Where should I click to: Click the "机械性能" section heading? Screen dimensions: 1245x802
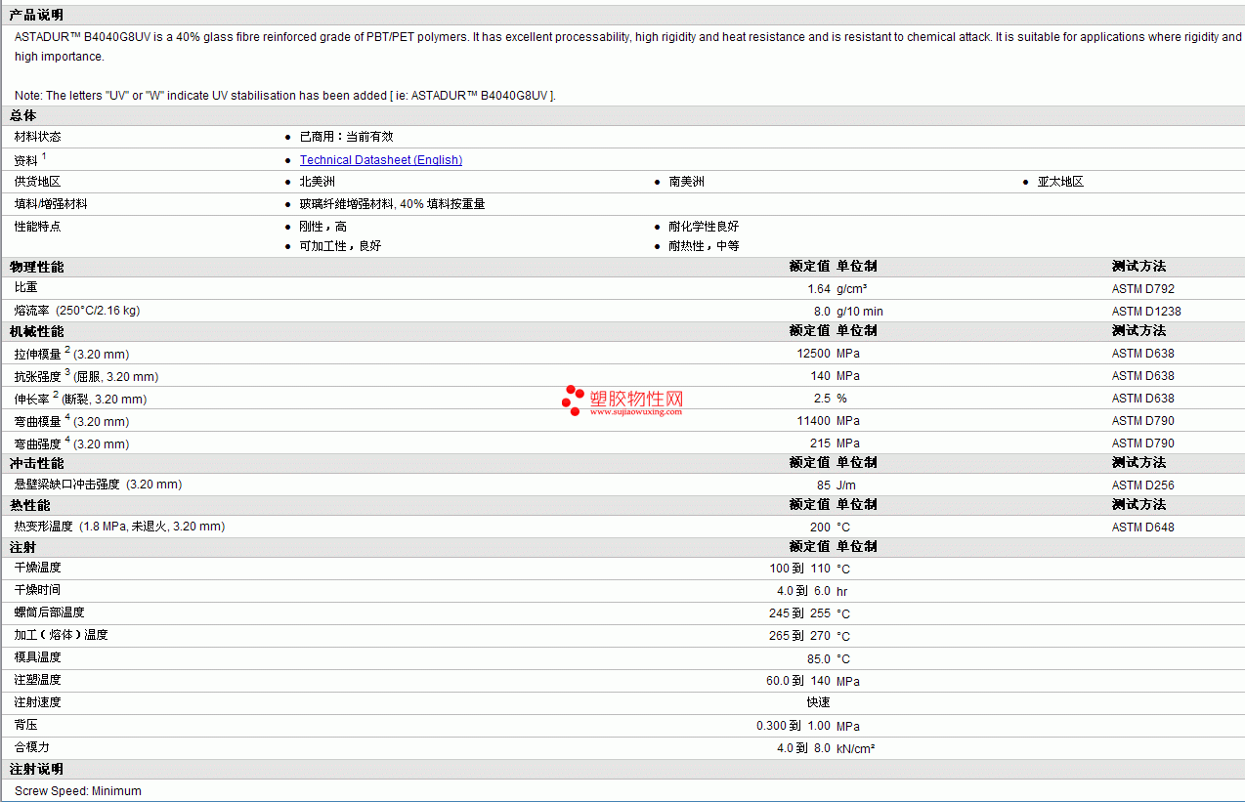(36, 331)
